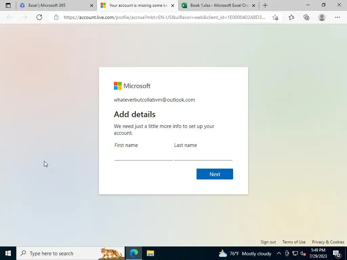Click the taskbar search box
Screen dimensions: 347x260
[70, 253]
